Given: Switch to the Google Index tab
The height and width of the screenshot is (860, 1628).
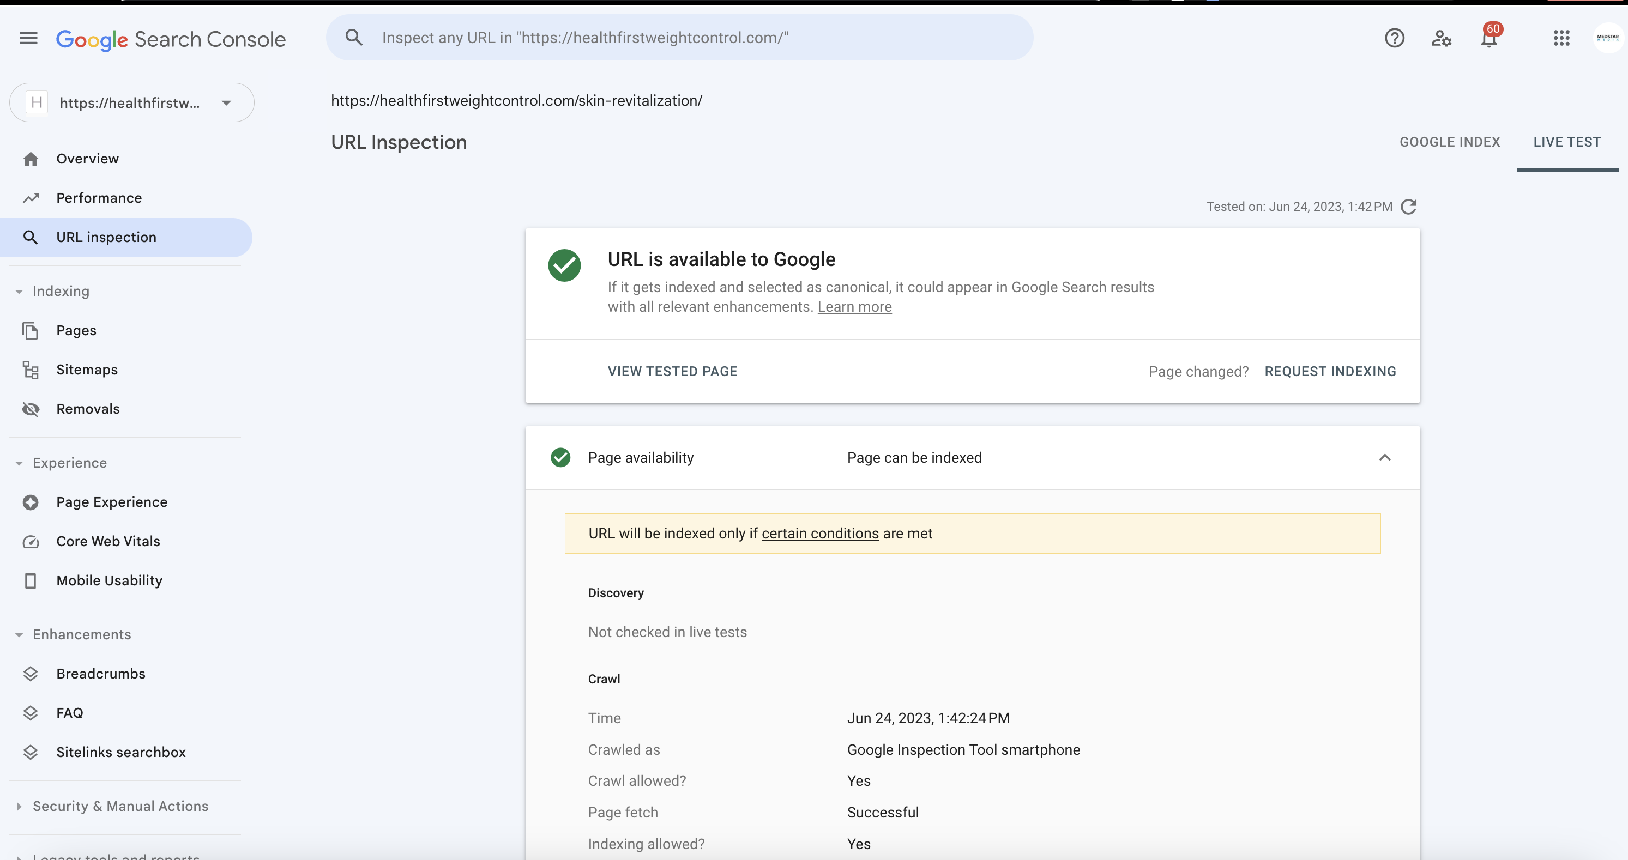Looking at the screenshot, I should 1450,142.
